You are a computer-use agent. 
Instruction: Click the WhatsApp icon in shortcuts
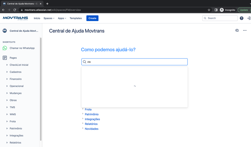(x=5, y=48)
